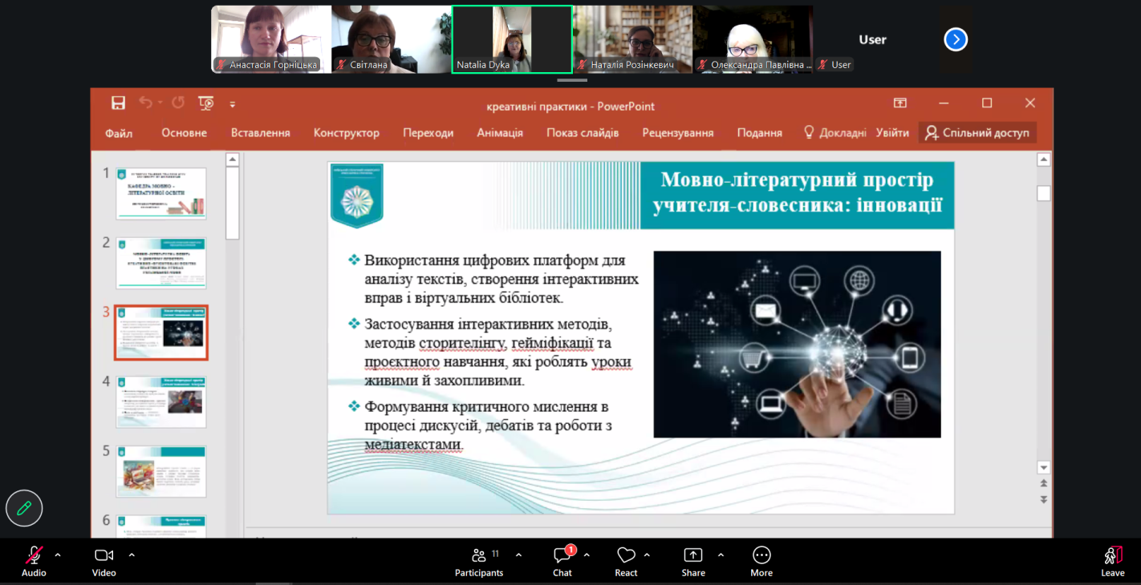The image size is (1141, 585).
Task: Expand the Share options chevron
Action: 721,555
